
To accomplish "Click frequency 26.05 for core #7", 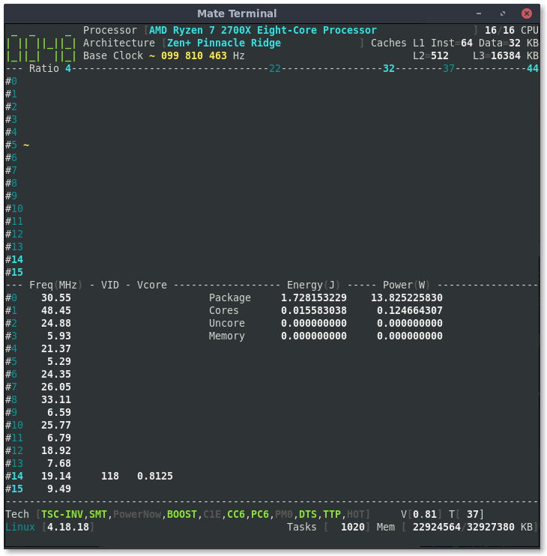I will click(x=56, y=387).
